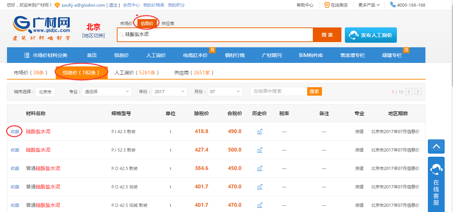The image size is (453, 212).
Task: View price history chart for P.O 42.5 袋装
Action: (x=259, y=187)
